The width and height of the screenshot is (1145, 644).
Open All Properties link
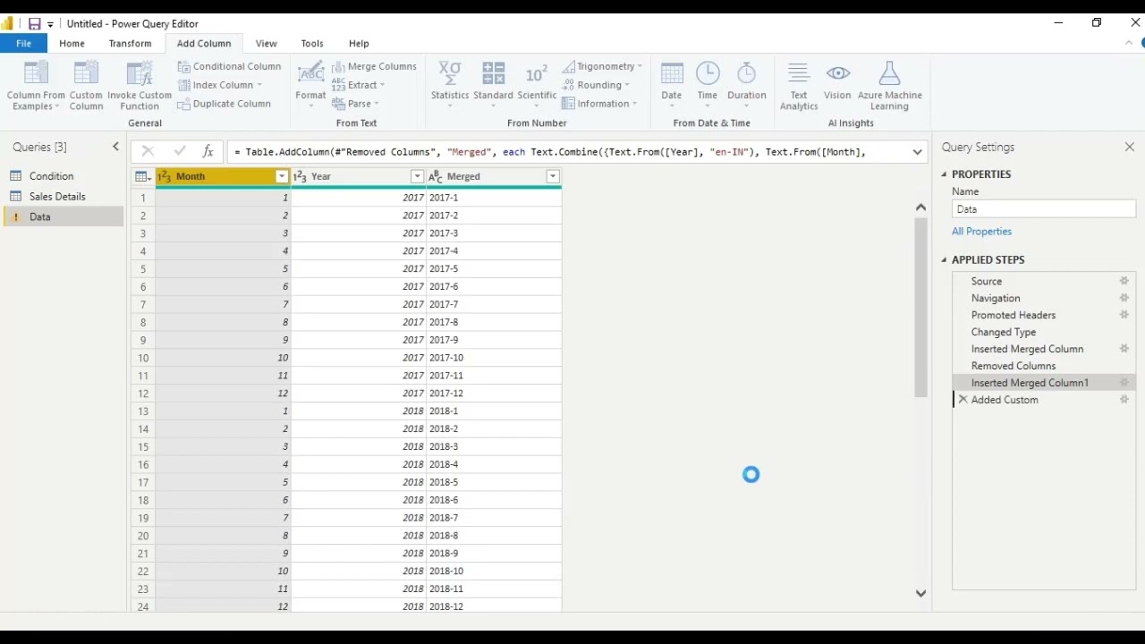click(x=981, y=232)
